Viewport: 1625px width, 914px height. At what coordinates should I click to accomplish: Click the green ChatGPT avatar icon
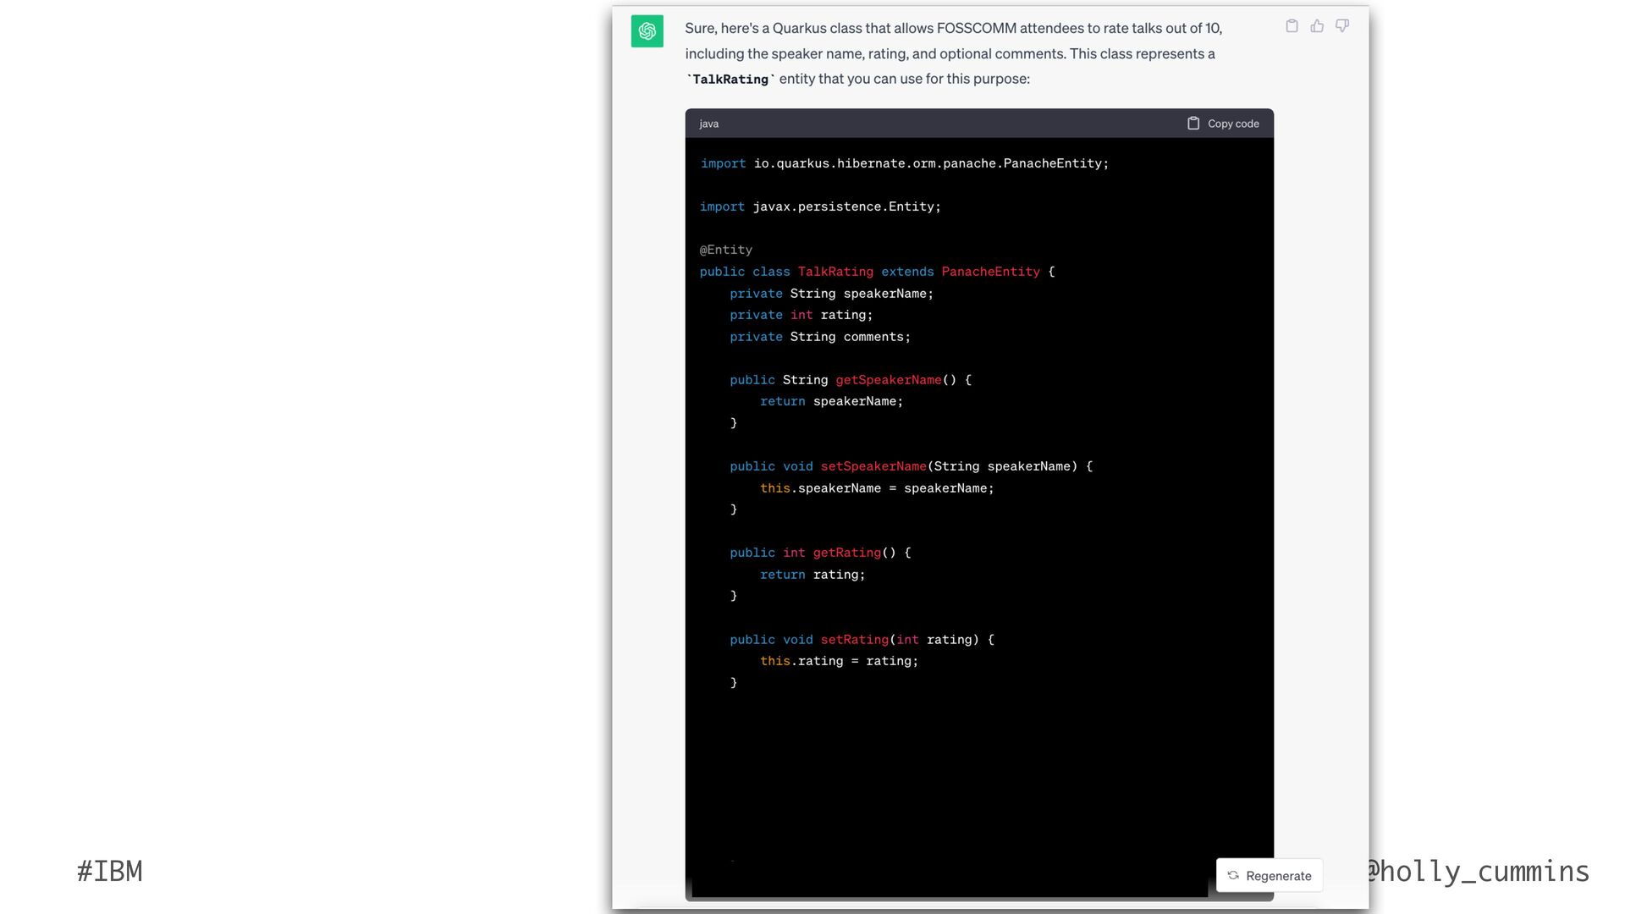click(x=647, y=31)
